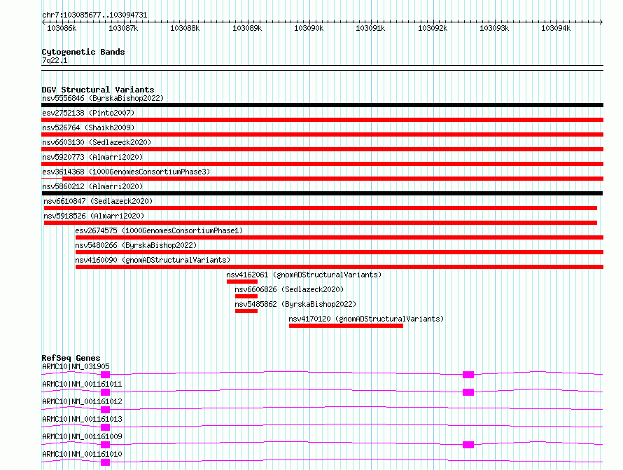
Task: Open variant nsv6610847 (Sedlazeck2020) label
Action: tap(98, 201)
